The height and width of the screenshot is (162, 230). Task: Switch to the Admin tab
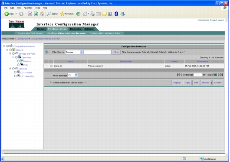89,29
